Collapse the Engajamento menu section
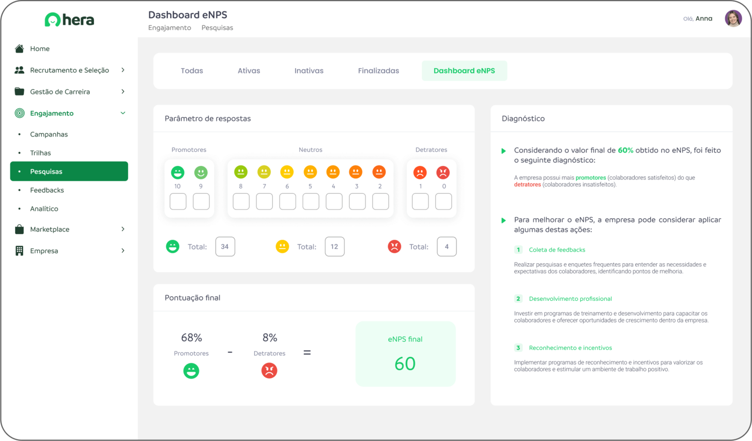This screenshot has width=752, height=441. click(122, 113)
